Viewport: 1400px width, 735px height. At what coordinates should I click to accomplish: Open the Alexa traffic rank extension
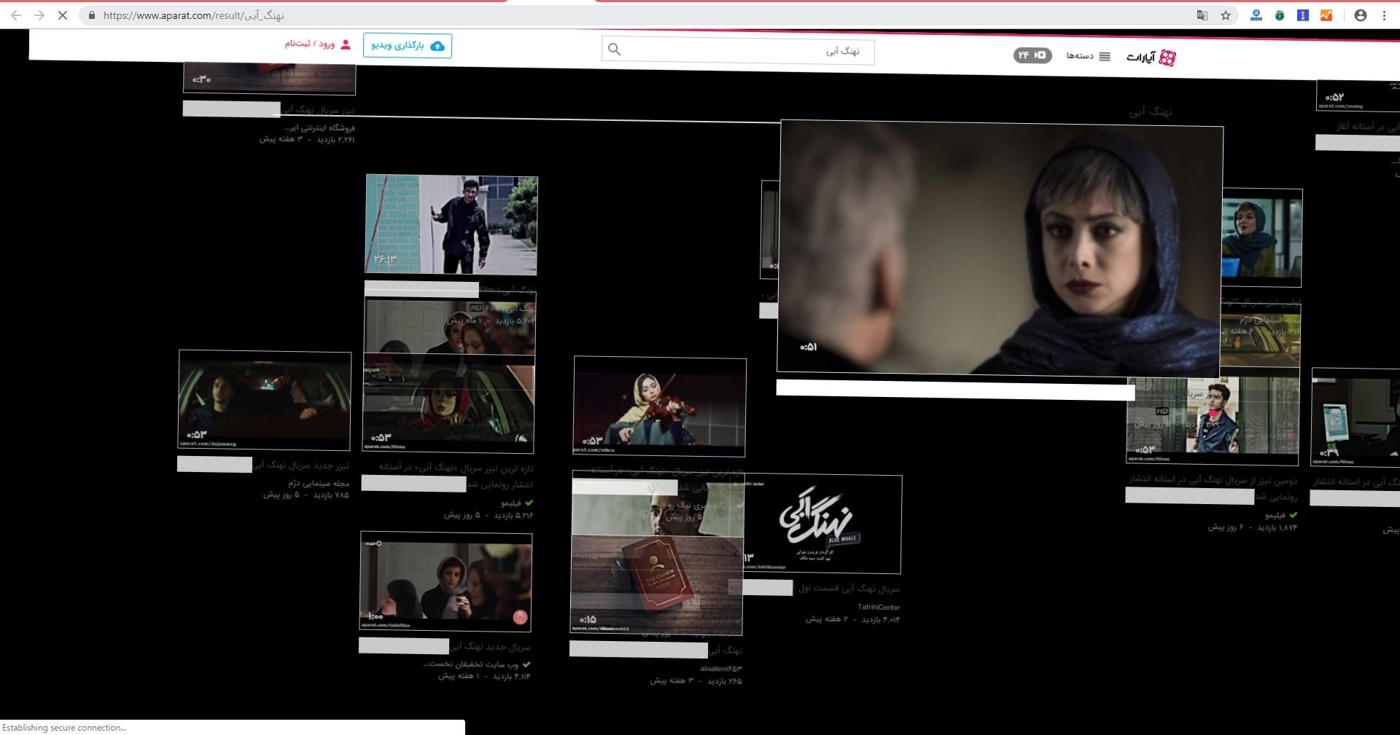pos(1256,15)
